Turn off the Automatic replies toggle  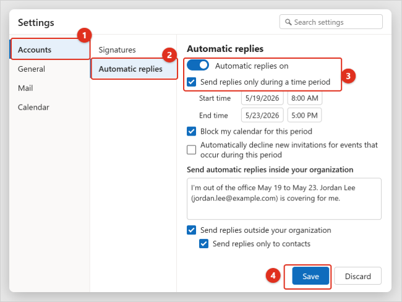pyautogui.click(x=198, y=65)
